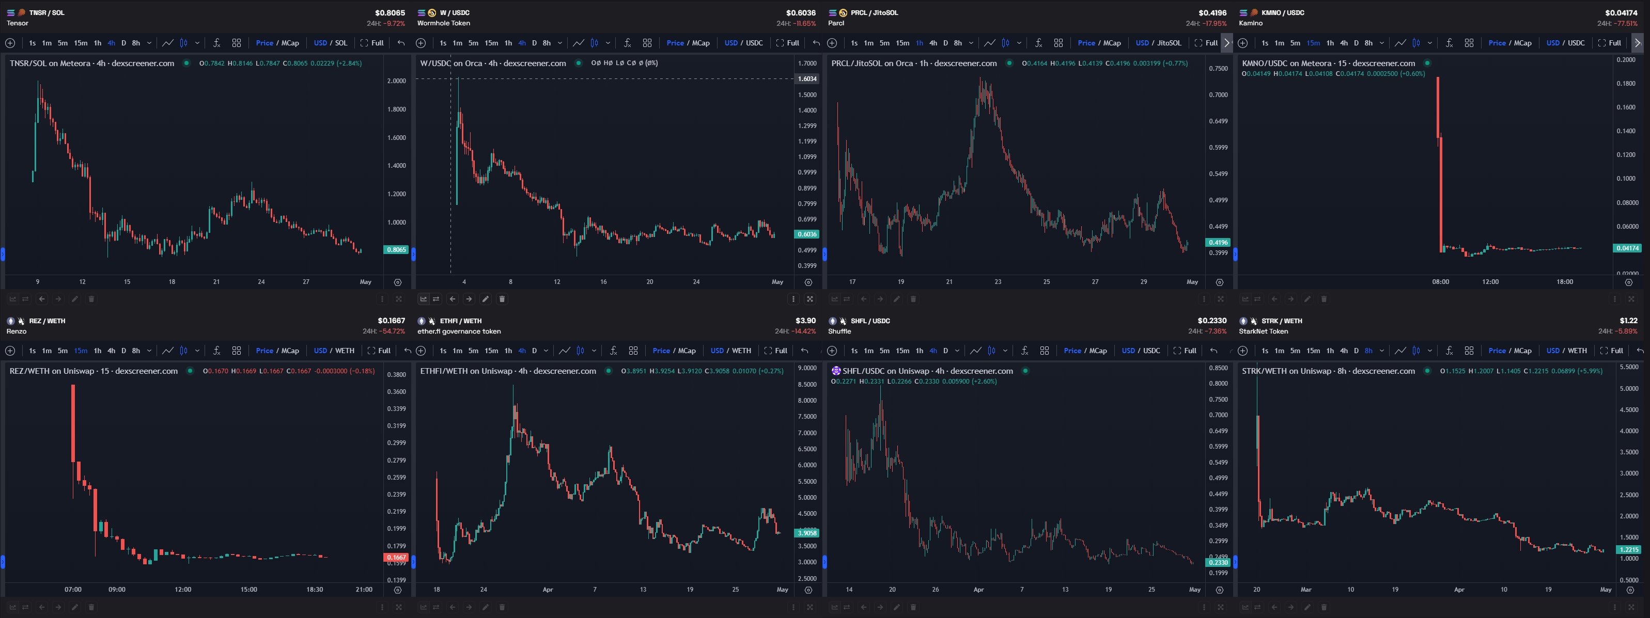
Task: Select candlestick icon on W/USDC toolbar
Action: [x=595, y=43]
